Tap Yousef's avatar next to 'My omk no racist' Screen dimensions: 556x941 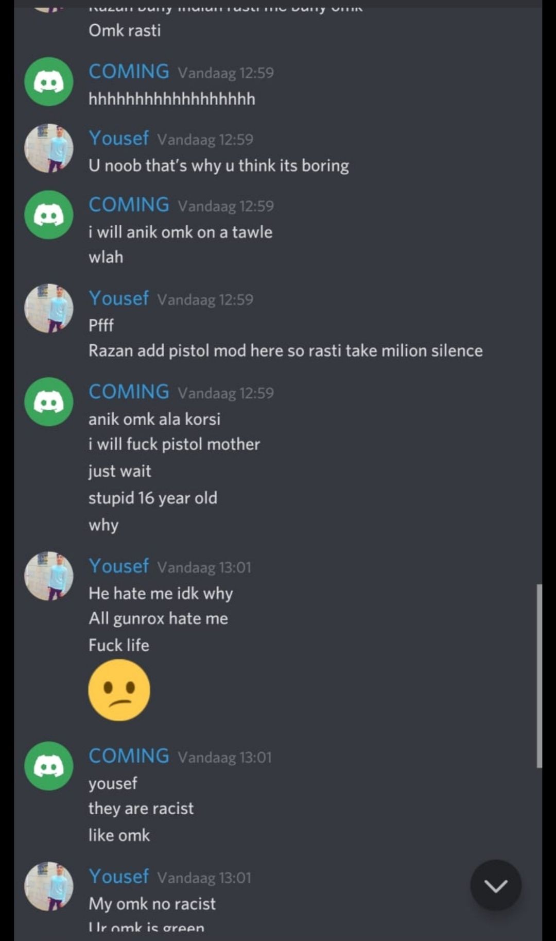pos(49,886)
